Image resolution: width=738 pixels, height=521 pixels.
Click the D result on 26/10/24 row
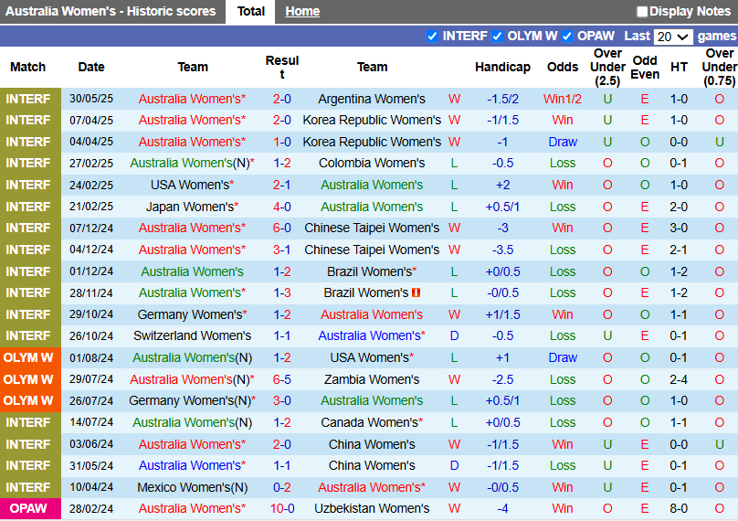pyautogui.click(x=454, y=335)
